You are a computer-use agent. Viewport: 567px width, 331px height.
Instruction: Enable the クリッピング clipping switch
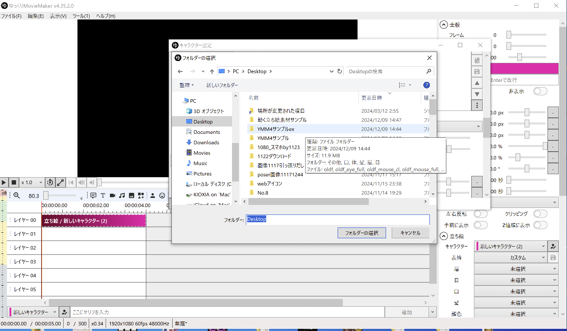point(540,214)
